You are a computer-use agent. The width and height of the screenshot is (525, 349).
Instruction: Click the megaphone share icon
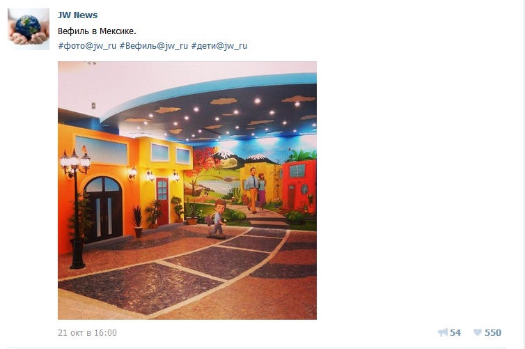click(x=443, y=332)
